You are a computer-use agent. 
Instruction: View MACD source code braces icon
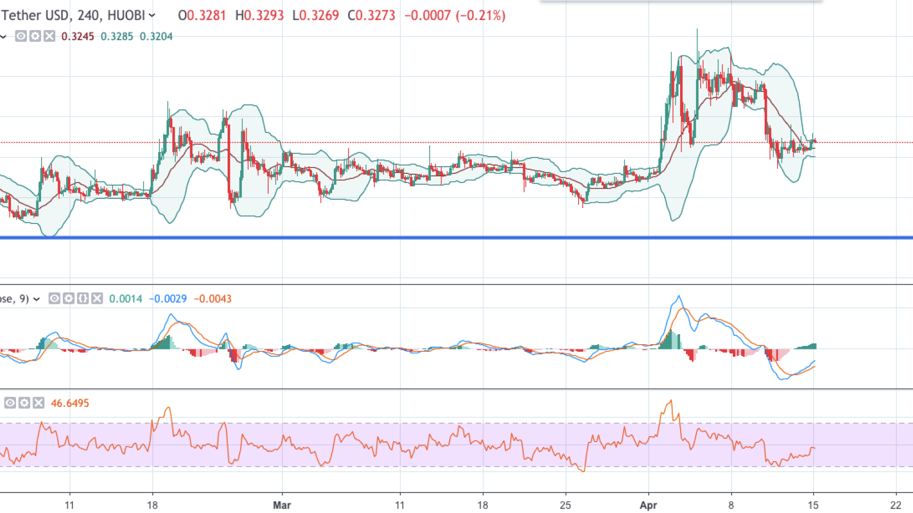tap(83, 298)
